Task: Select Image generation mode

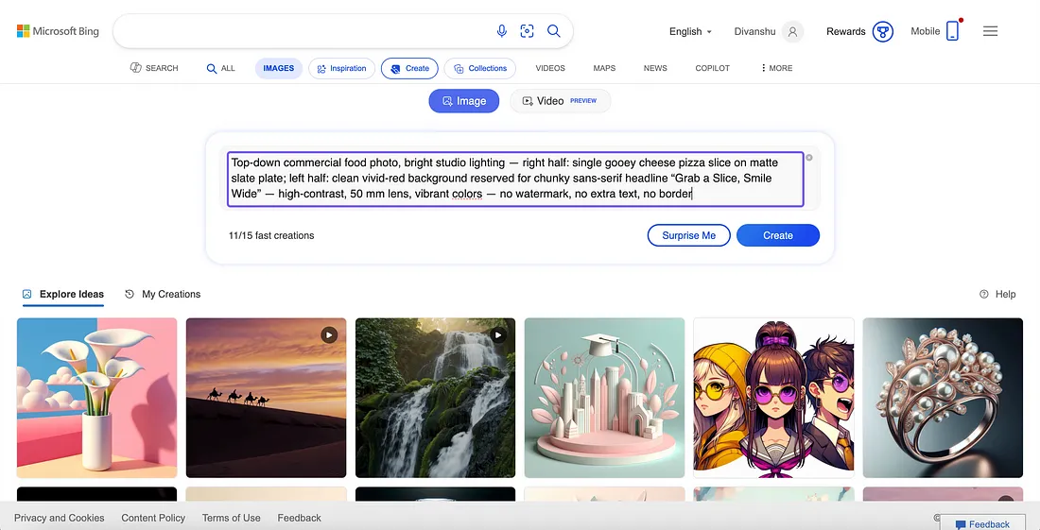Action: [x=463, y=101]
